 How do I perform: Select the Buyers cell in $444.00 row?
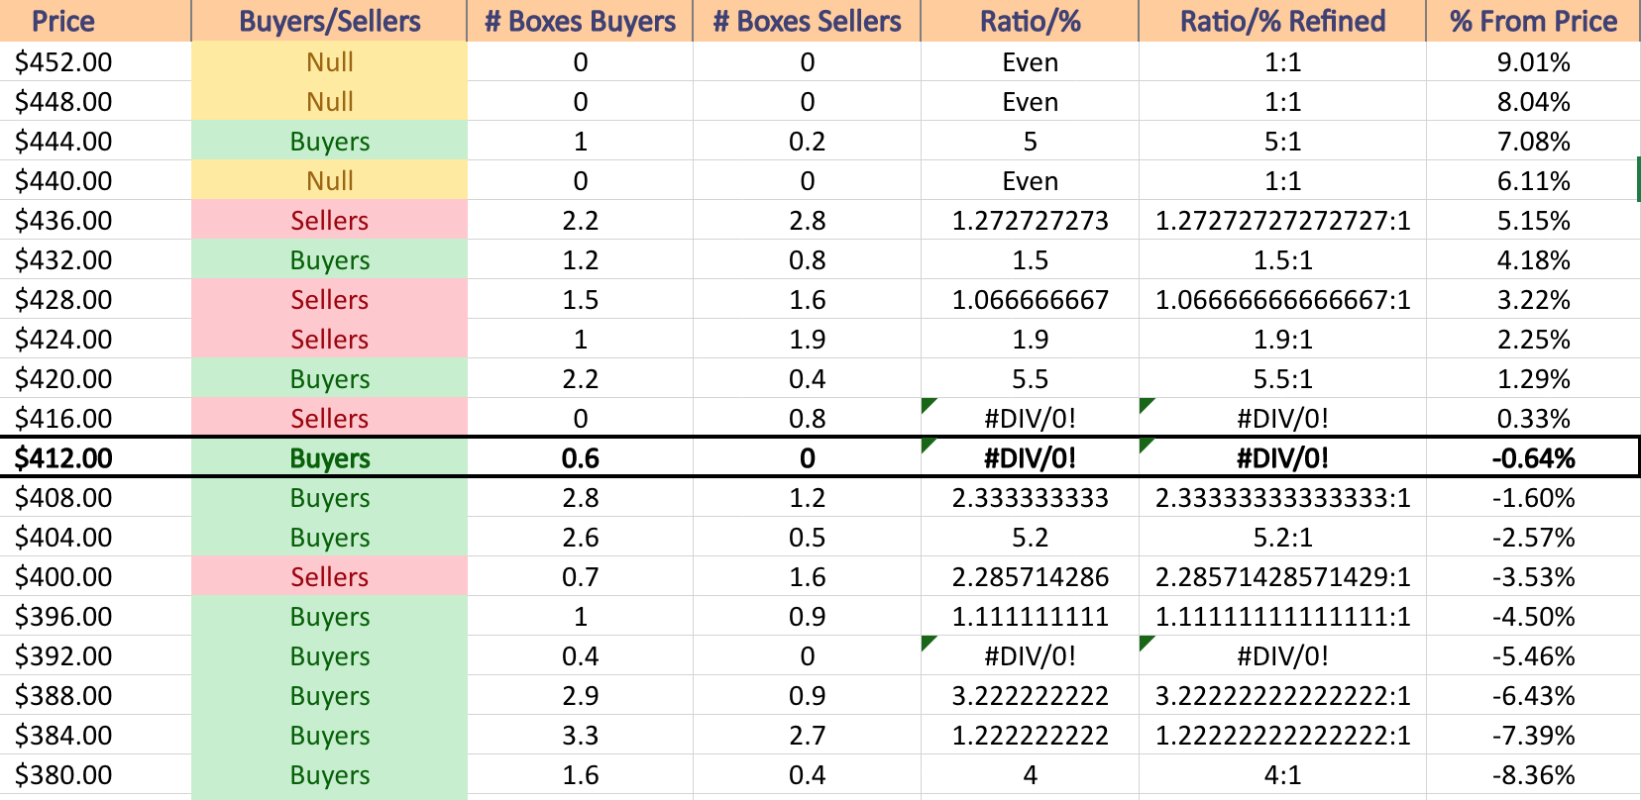(329, 141)
